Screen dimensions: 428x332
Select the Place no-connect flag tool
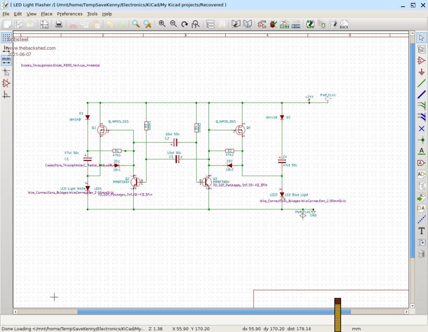(x=421, y=129)
